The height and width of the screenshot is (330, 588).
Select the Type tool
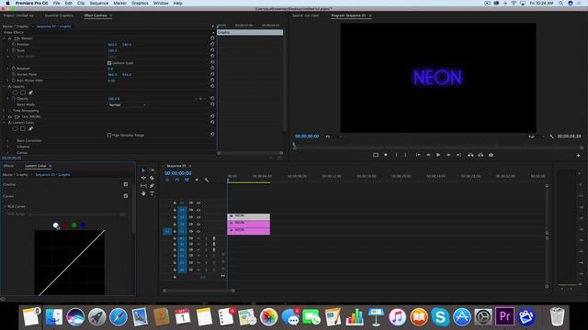152,193
